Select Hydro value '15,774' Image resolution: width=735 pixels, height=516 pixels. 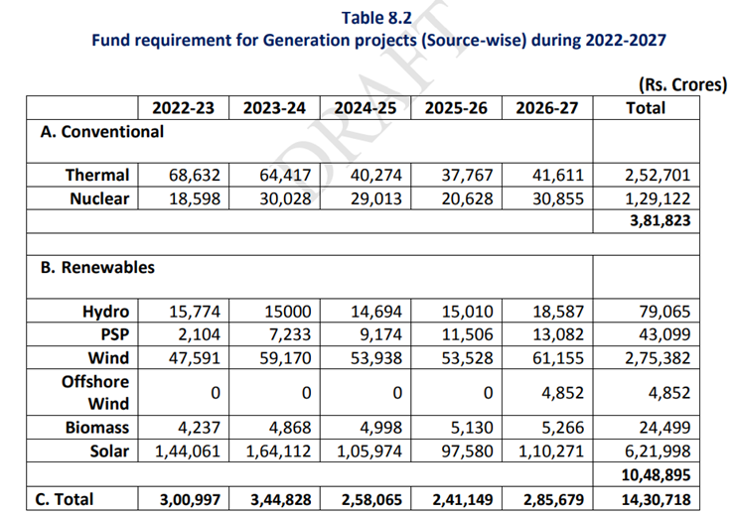[x=195, y=312]
